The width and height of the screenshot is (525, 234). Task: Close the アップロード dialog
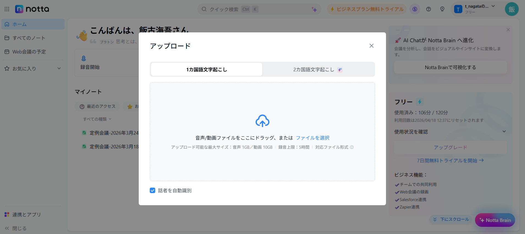[371, 46]
